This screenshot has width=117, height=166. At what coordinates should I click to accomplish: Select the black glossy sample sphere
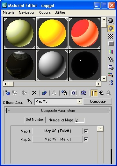[85, 65]
